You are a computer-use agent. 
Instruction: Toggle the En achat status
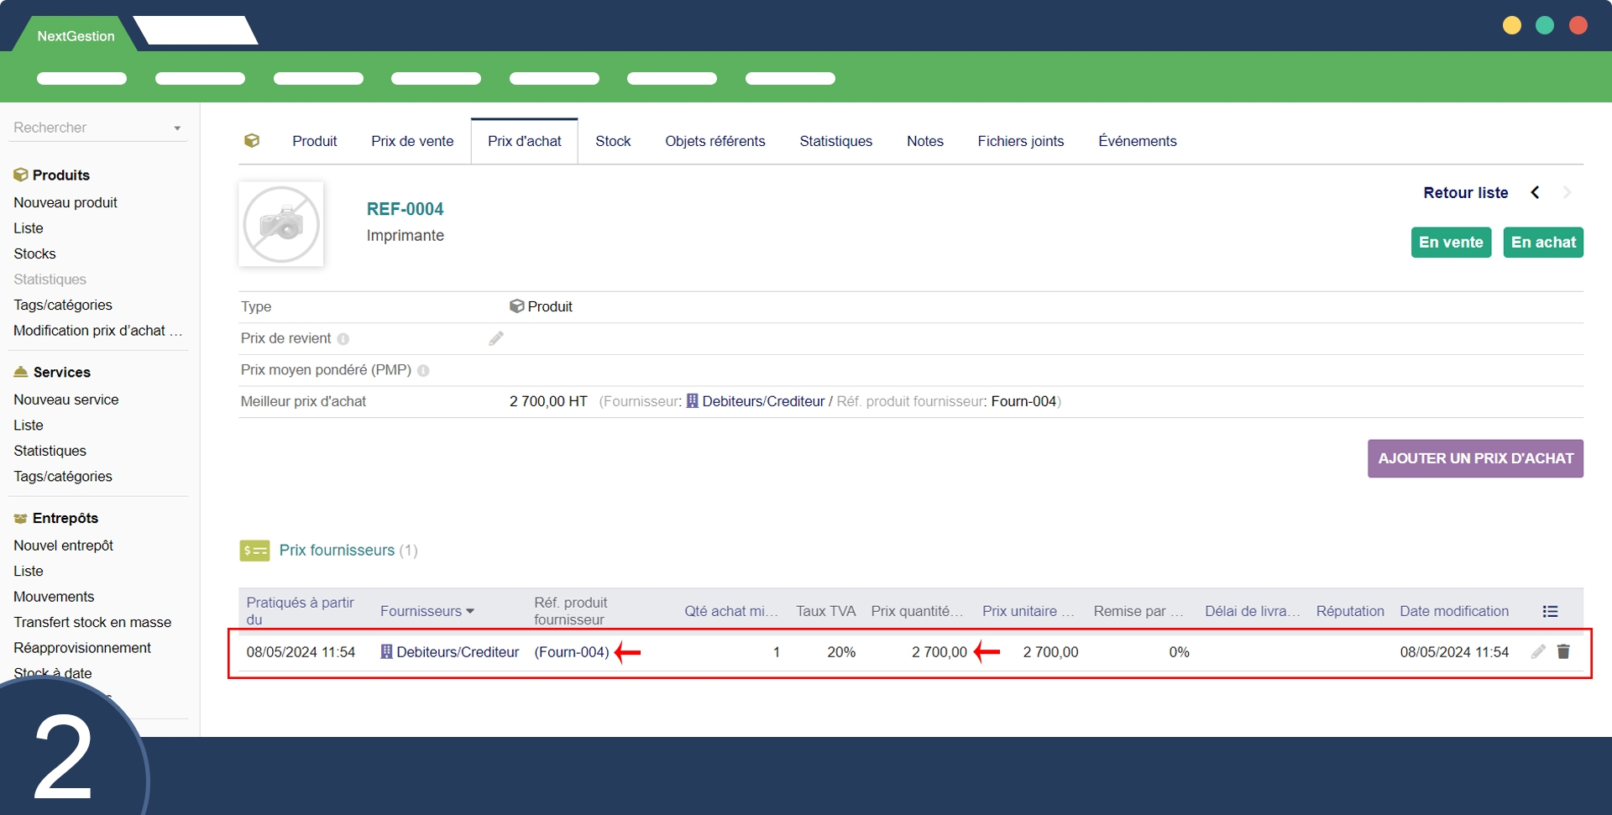pyautogui.click(x=1542, y=243)
